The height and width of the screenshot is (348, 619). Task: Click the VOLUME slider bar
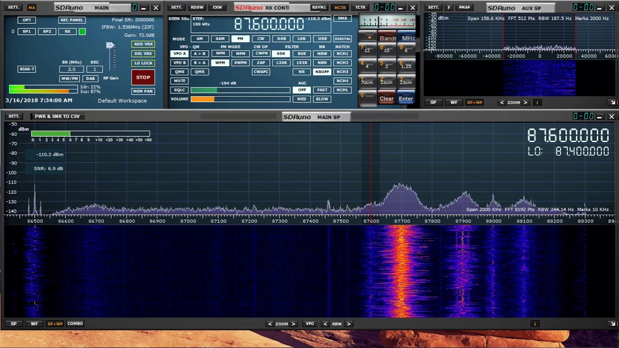[x=240, y=99]
